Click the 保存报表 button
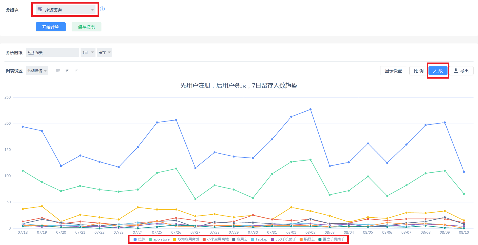This screenshot has width=478, height=245. [x=87, y=27]
